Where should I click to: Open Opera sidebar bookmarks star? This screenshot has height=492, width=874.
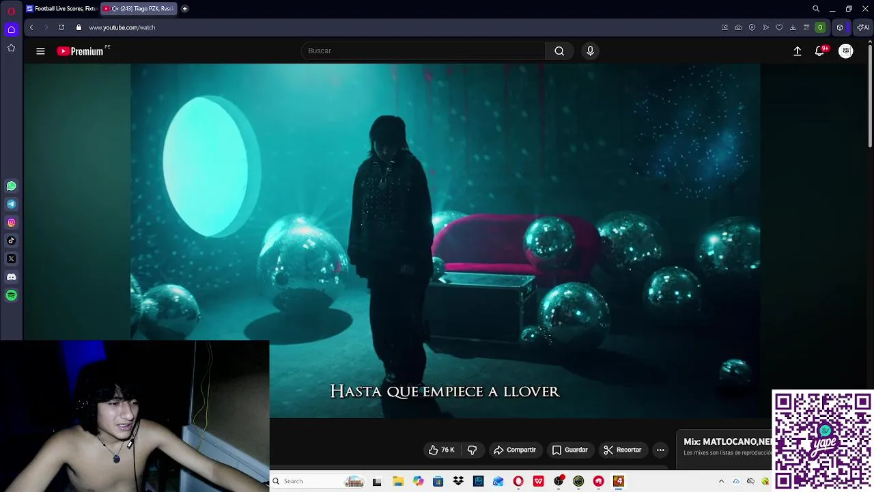[x=11, y=48]
